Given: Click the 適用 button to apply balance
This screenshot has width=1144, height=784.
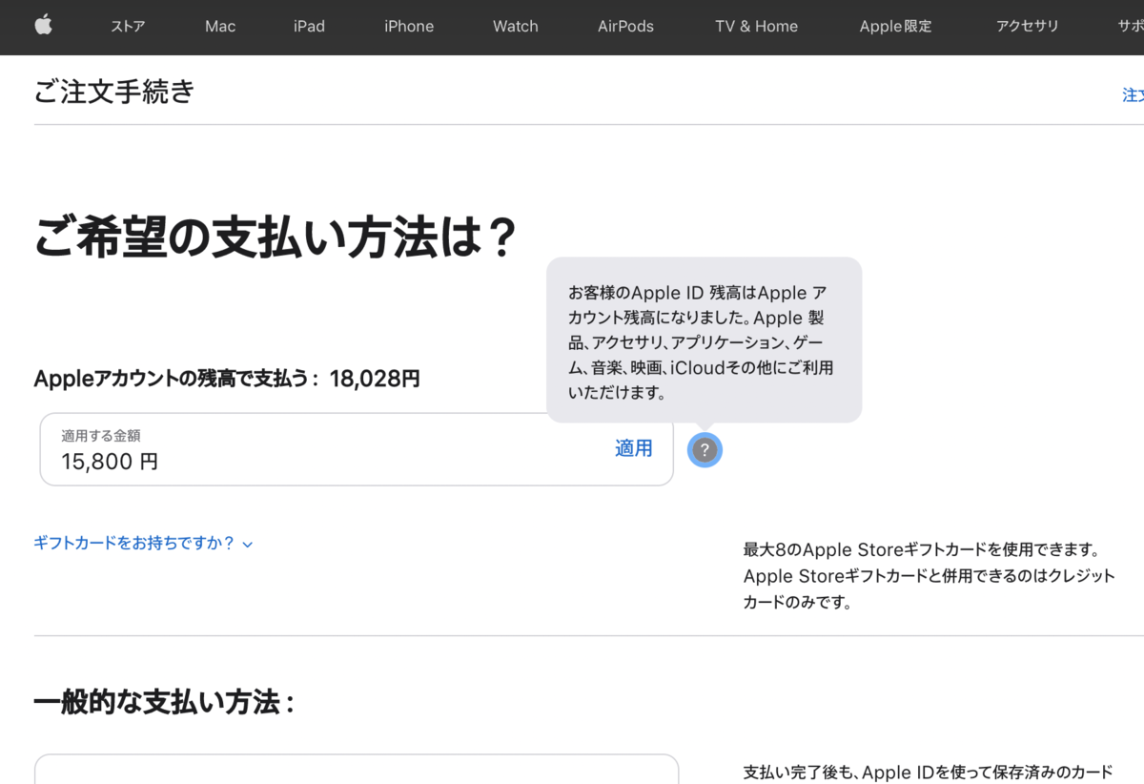Looking at the screenshot, I should point(634,448).
